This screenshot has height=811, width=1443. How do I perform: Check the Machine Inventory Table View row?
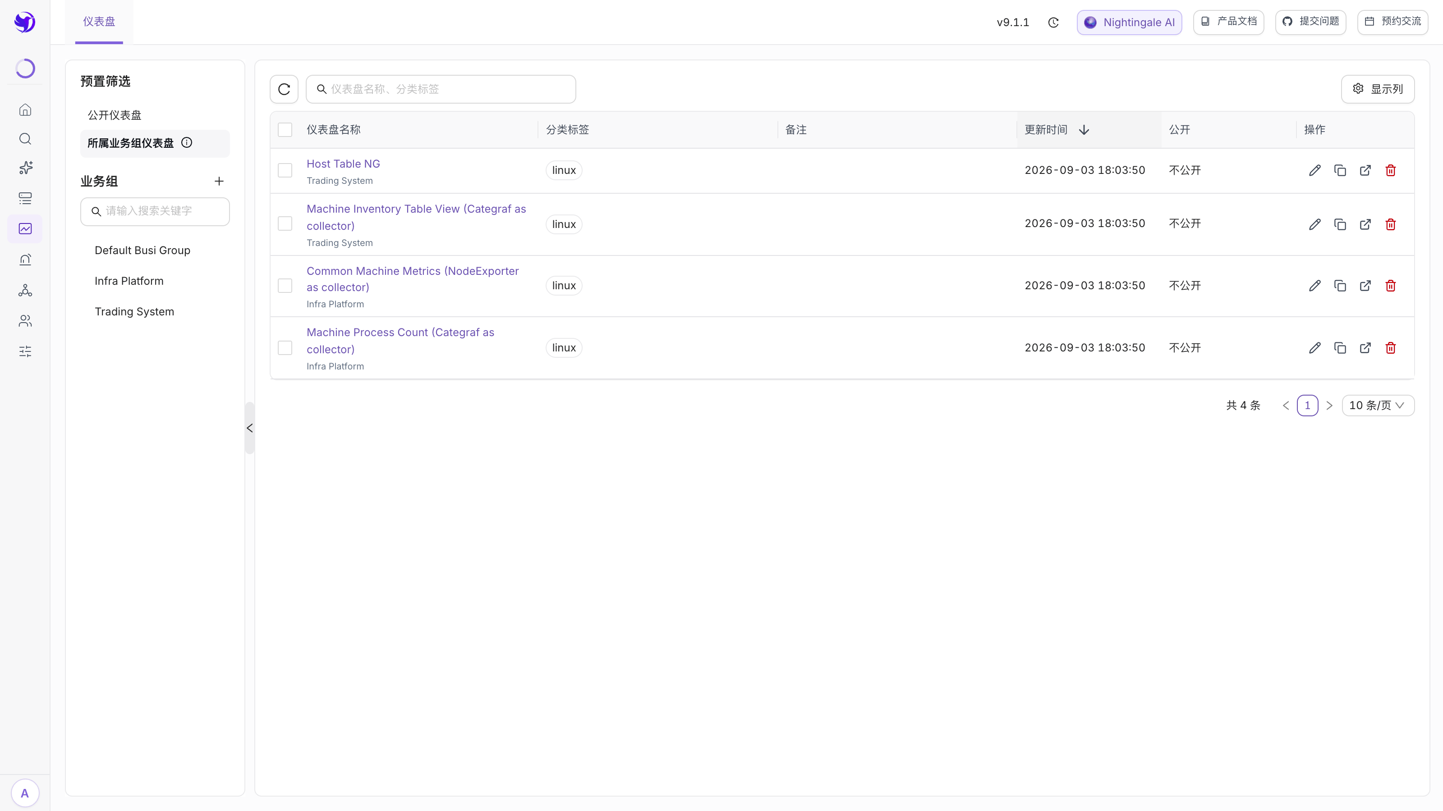point(285,224)
